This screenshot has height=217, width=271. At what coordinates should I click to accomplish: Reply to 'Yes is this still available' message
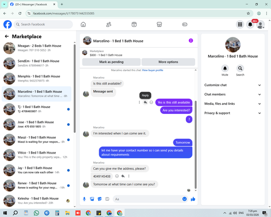[x=145, y=103]
